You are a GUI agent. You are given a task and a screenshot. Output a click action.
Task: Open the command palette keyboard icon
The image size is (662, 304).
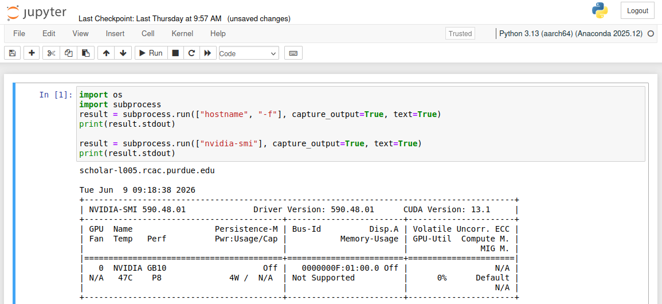(x=293, y=53)
